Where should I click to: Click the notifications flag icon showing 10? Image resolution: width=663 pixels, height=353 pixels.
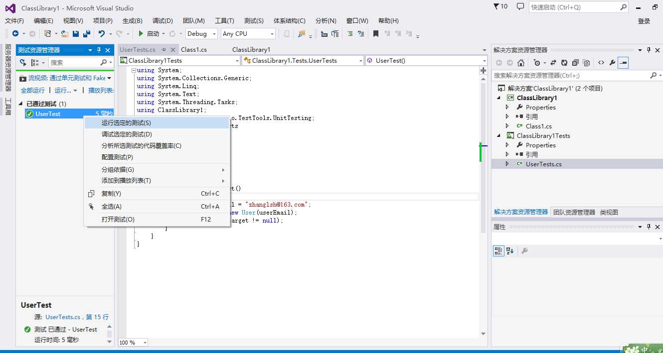pos(500,6)
